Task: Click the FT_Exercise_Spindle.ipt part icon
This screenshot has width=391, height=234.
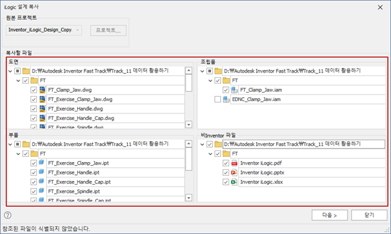Action: tap(42, 191)
